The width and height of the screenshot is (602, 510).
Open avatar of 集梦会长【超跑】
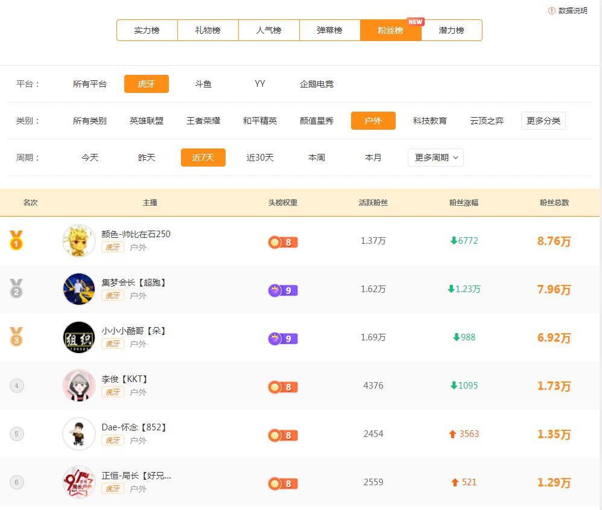pyautogui.click(x=78, y=289)
